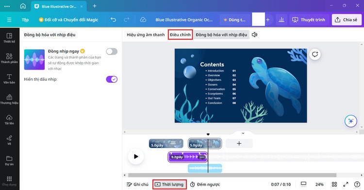Start Thuyết trình presentation
The image size is (364, 190).
pos(309,20)
